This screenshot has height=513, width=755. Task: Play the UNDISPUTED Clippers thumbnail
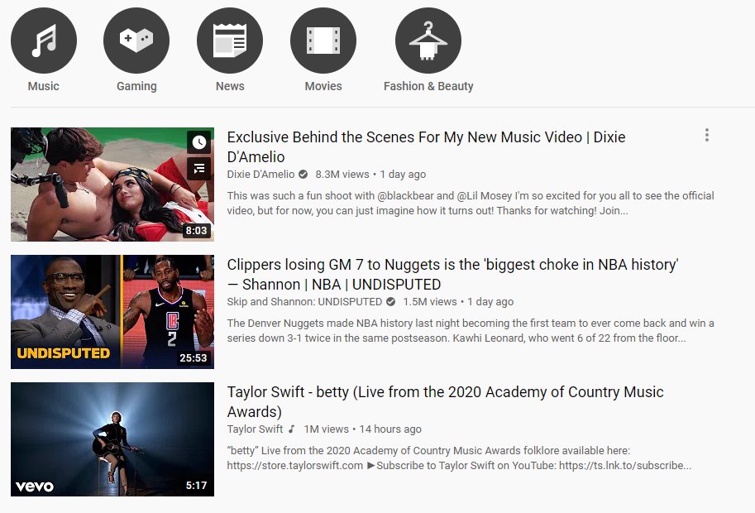pyautogui.click(x=112, y=312)
